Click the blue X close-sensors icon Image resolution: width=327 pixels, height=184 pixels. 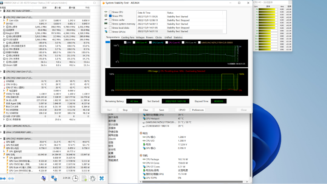pyautogui.click(x=102, y=178)
